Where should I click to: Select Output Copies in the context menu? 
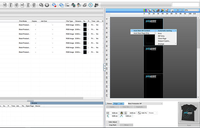[166, 41]
